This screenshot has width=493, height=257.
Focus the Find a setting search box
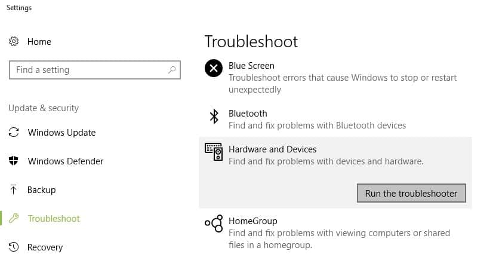pos(95,70)
